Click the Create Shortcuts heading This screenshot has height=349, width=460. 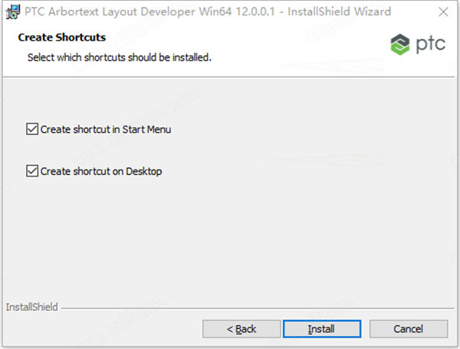(62, 38)
